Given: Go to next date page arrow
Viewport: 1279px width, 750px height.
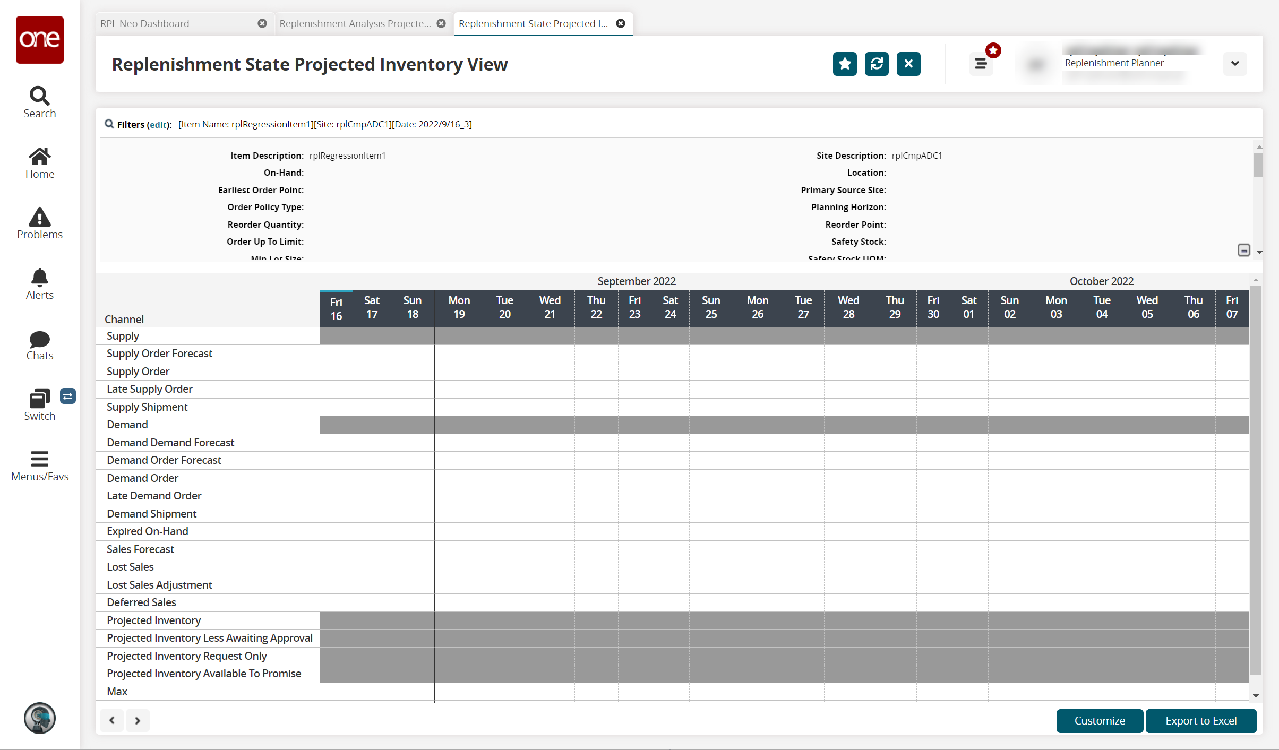Looking at the screenshot, I should pos(138,720).
